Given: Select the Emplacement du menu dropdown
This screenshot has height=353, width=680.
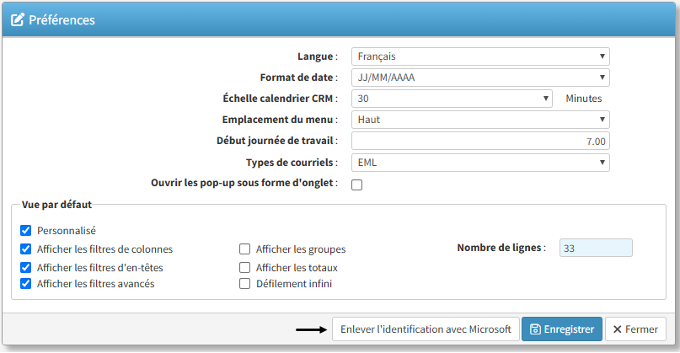Looking at the screenshot, I should coord(479,120).
